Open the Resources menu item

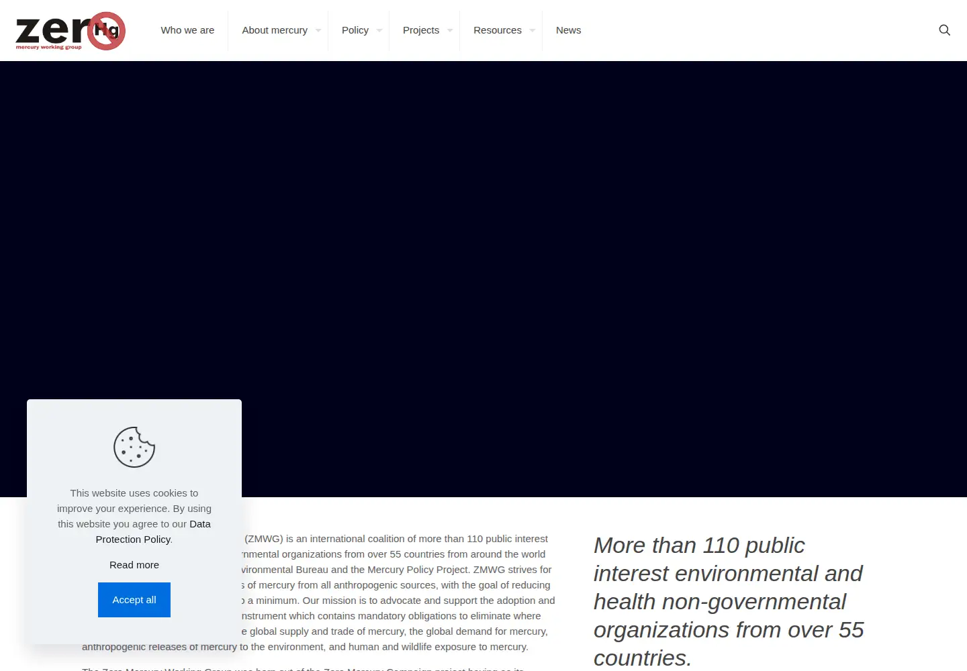point(498,30)
